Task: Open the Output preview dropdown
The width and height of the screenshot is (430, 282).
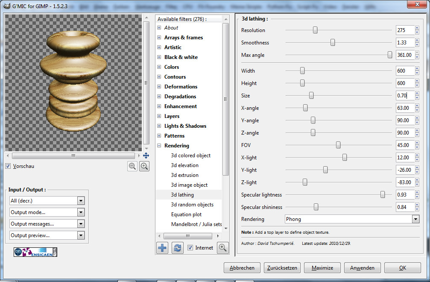Action: pyautogui.click(x=47, y=235)
